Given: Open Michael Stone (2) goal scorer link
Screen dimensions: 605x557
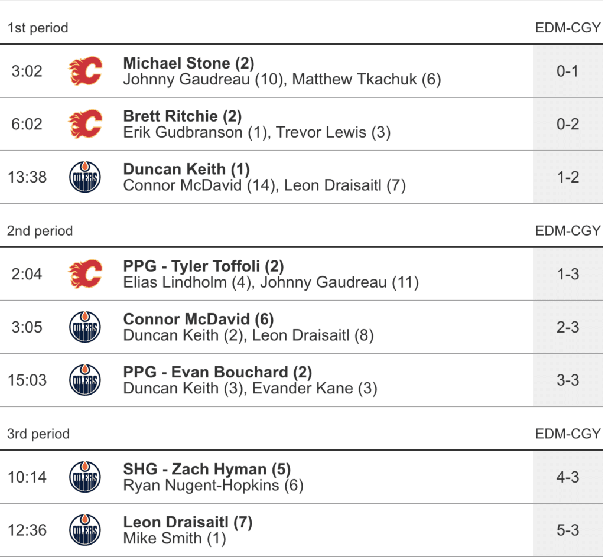Looking at the screenshot, I should [x=188, y=63].
